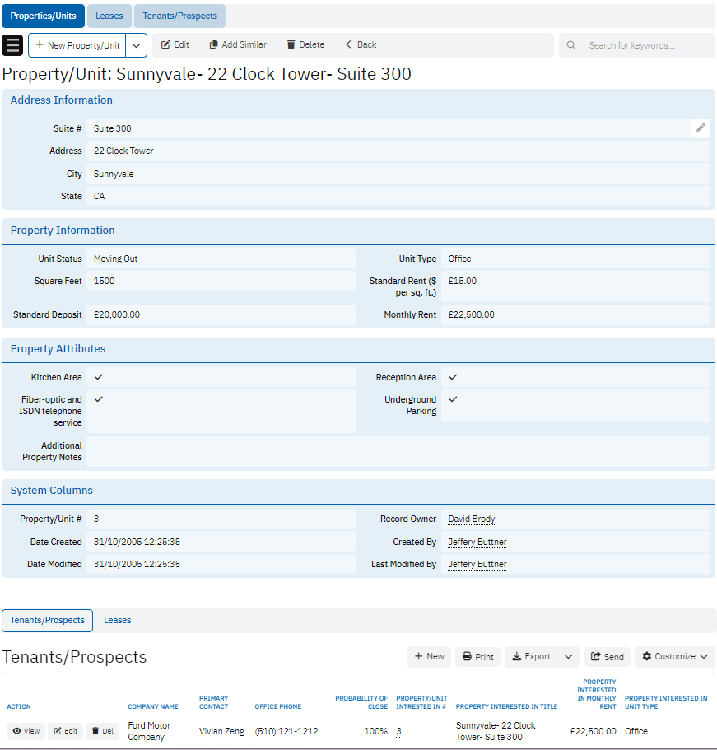Click the search magnifier icon

tap(571, 46)
